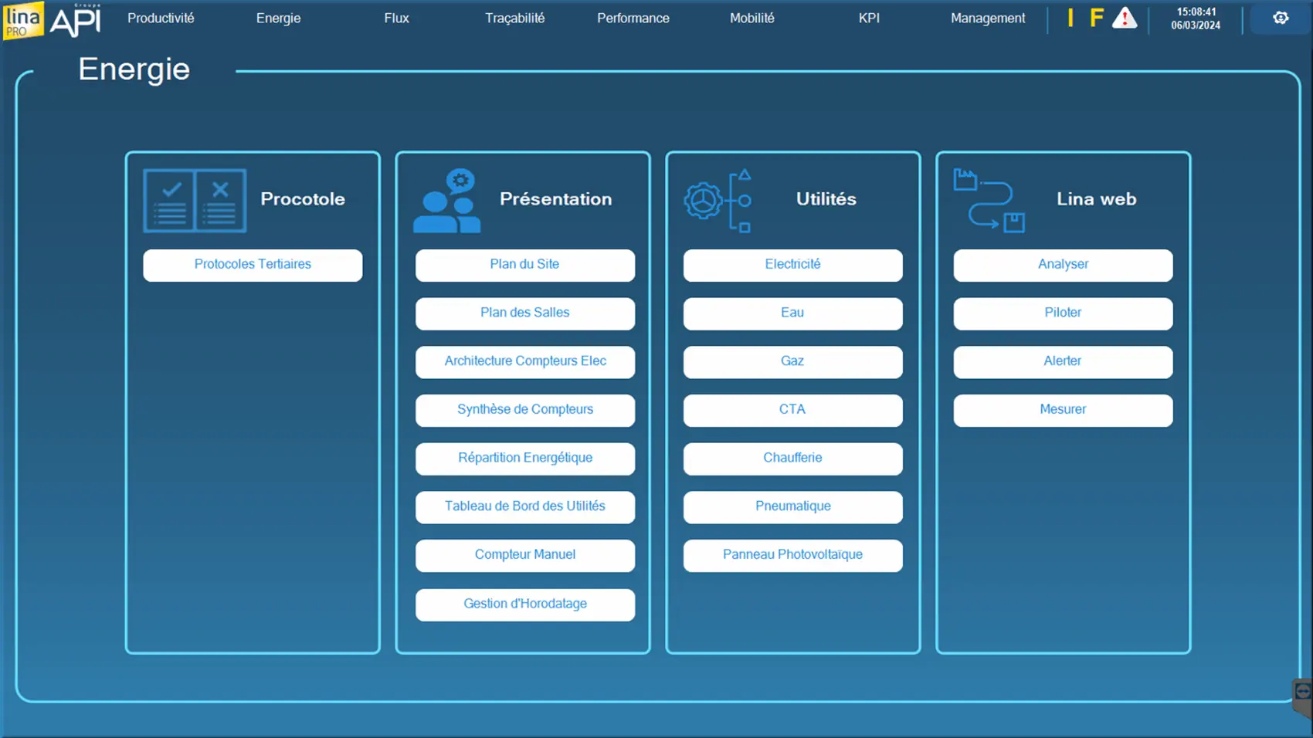The height and width of the screenshot is (738, 1313).
Task: Open Panneau Photovoltaïque view
Action: pyautogui.click(x=792, y=555)
